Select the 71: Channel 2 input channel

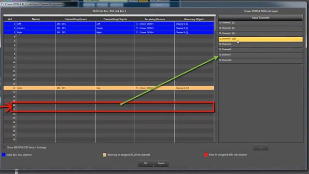(x=261, y=28)
